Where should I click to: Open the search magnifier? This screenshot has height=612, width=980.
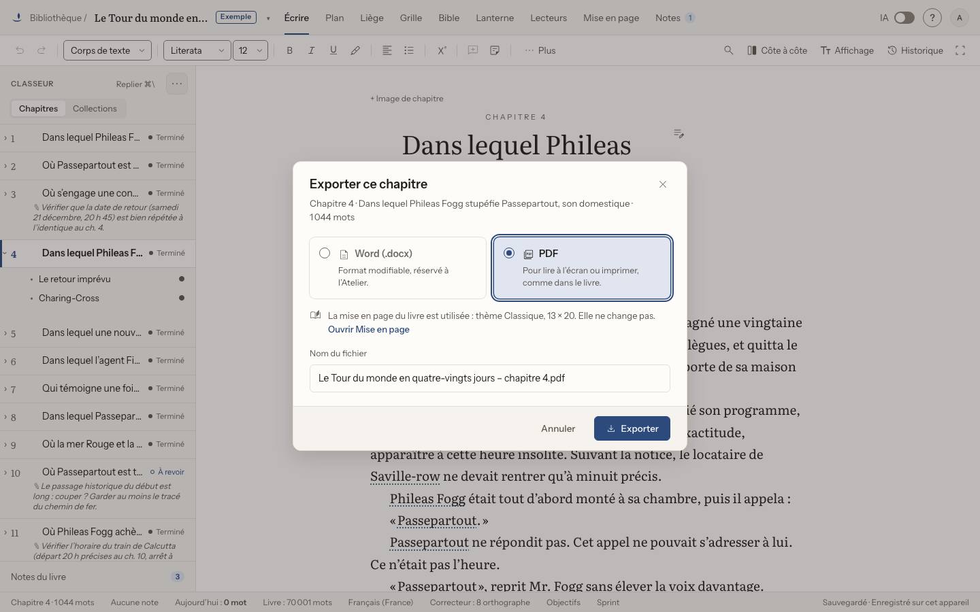click(x=729, y=50)
